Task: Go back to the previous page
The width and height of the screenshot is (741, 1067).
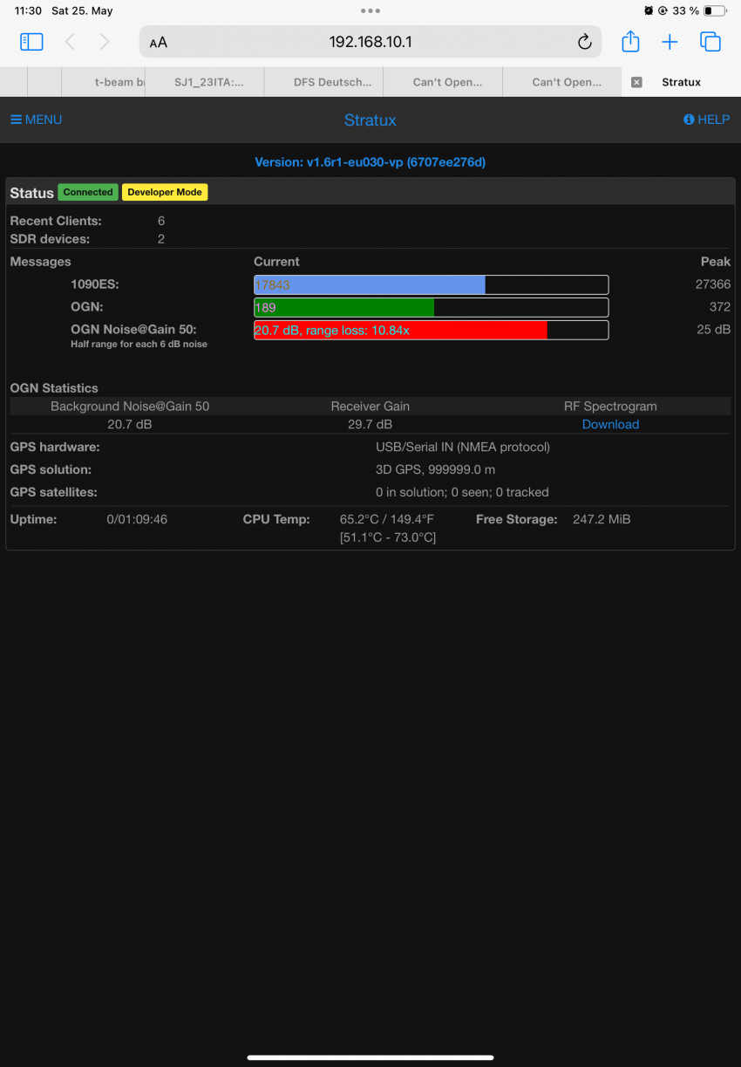Action: pyautogui.click(x=71, y=42)
